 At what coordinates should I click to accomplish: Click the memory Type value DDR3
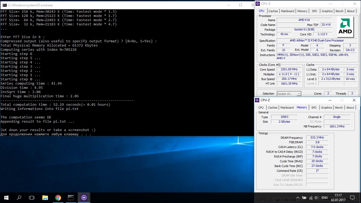coord(284,117)
